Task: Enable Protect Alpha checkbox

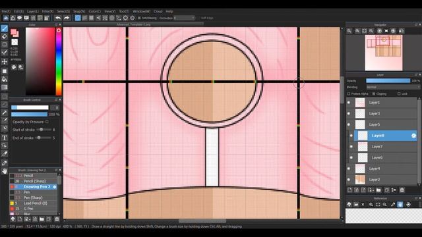Action: [x=349, y=93]
